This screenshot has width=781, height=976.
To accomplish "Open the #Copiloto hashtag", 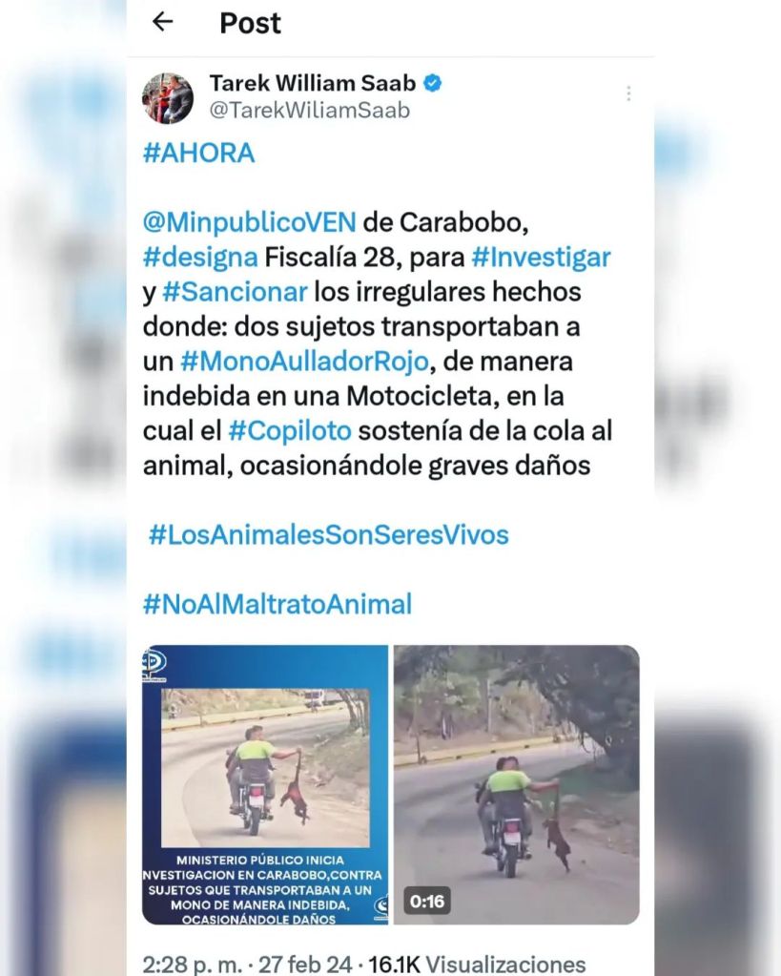I will click(x=289, y=431).
